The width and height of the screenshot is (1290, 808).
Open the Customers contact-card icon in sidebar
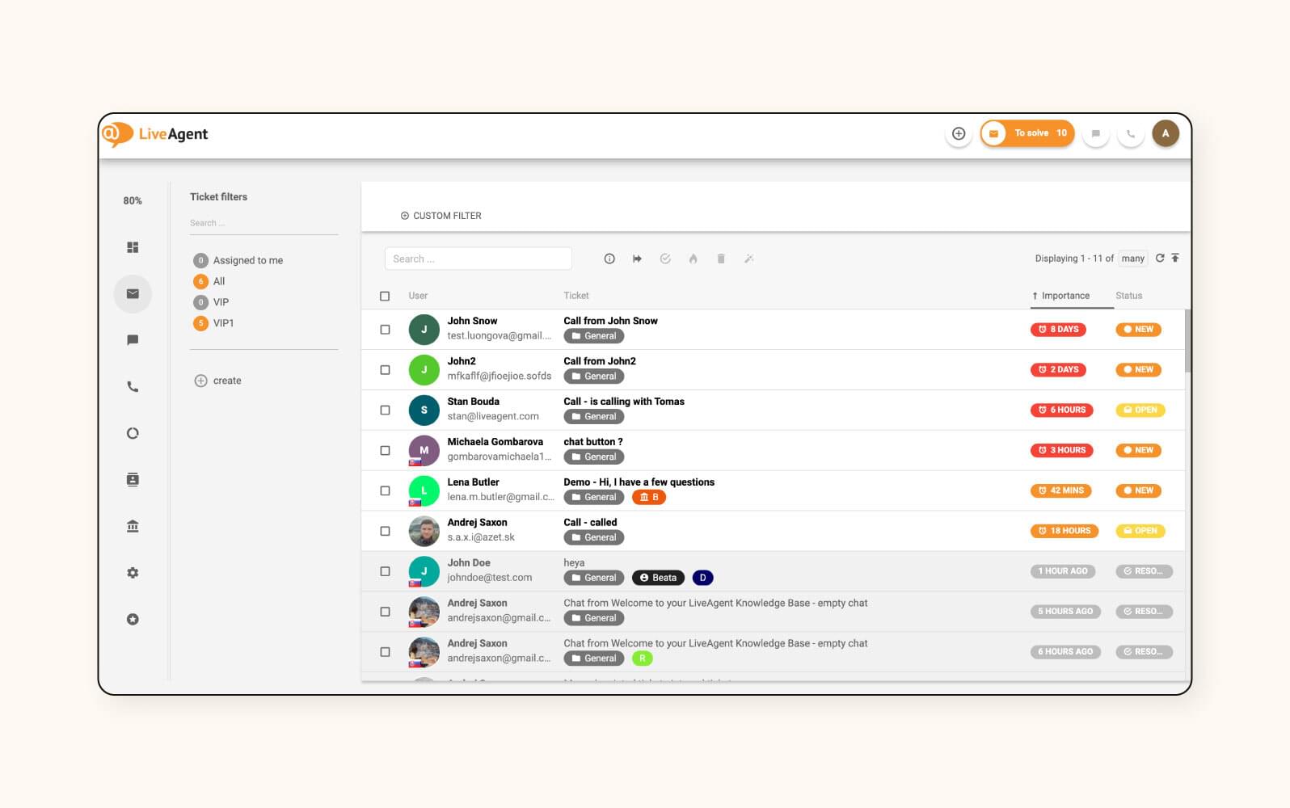pyautogui.click(x=133, y=480)
